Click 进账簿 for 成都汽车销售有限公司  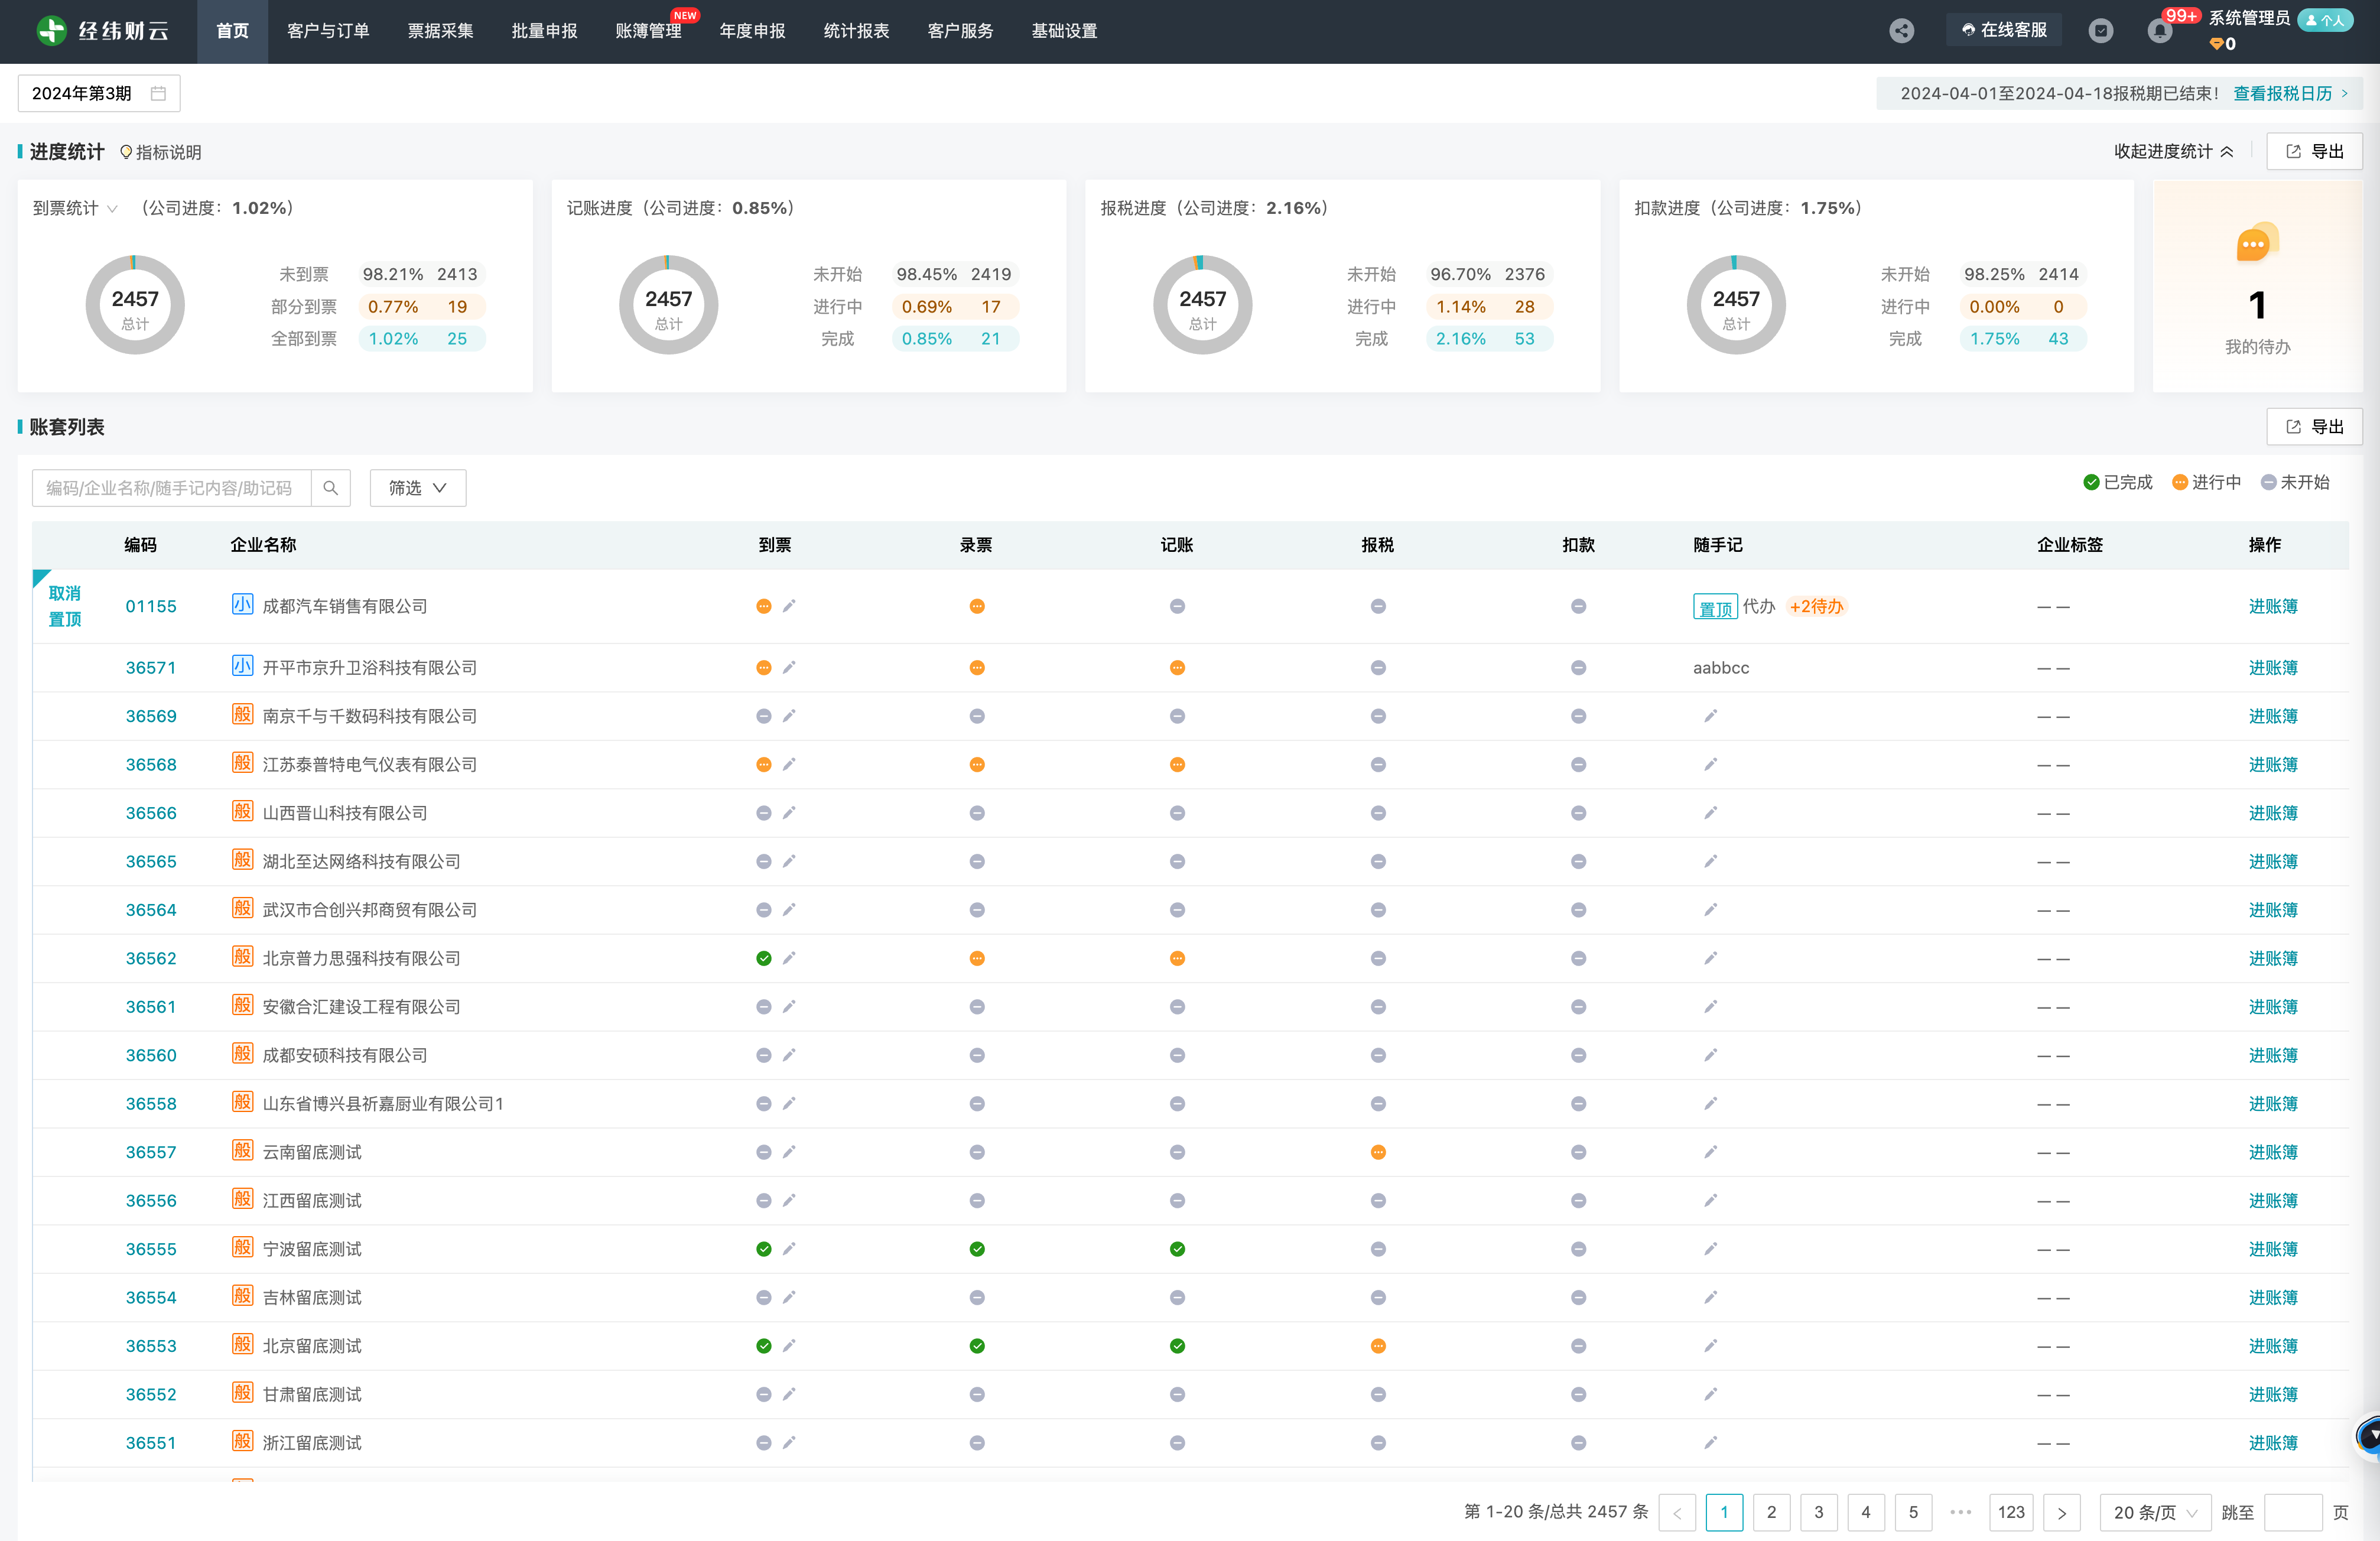point(2273,606)
